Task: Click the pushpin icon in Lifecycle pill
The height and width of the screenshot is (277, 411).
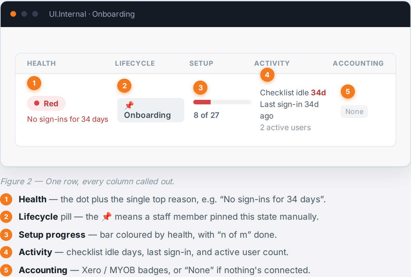Action: coord(129,105)
